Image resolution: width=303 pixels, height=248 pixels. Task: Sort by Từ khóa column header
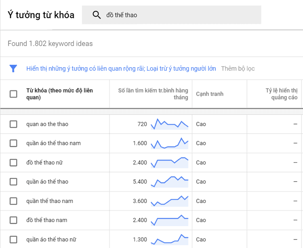point(59,94)
